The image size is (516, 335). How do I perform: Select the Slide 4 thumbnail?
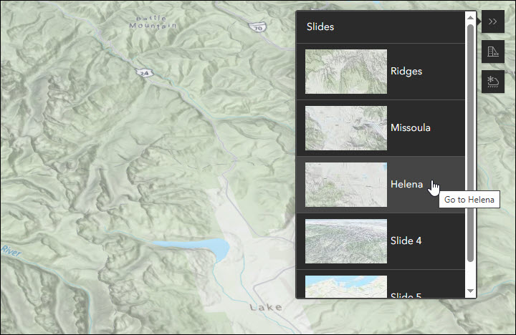346,241
